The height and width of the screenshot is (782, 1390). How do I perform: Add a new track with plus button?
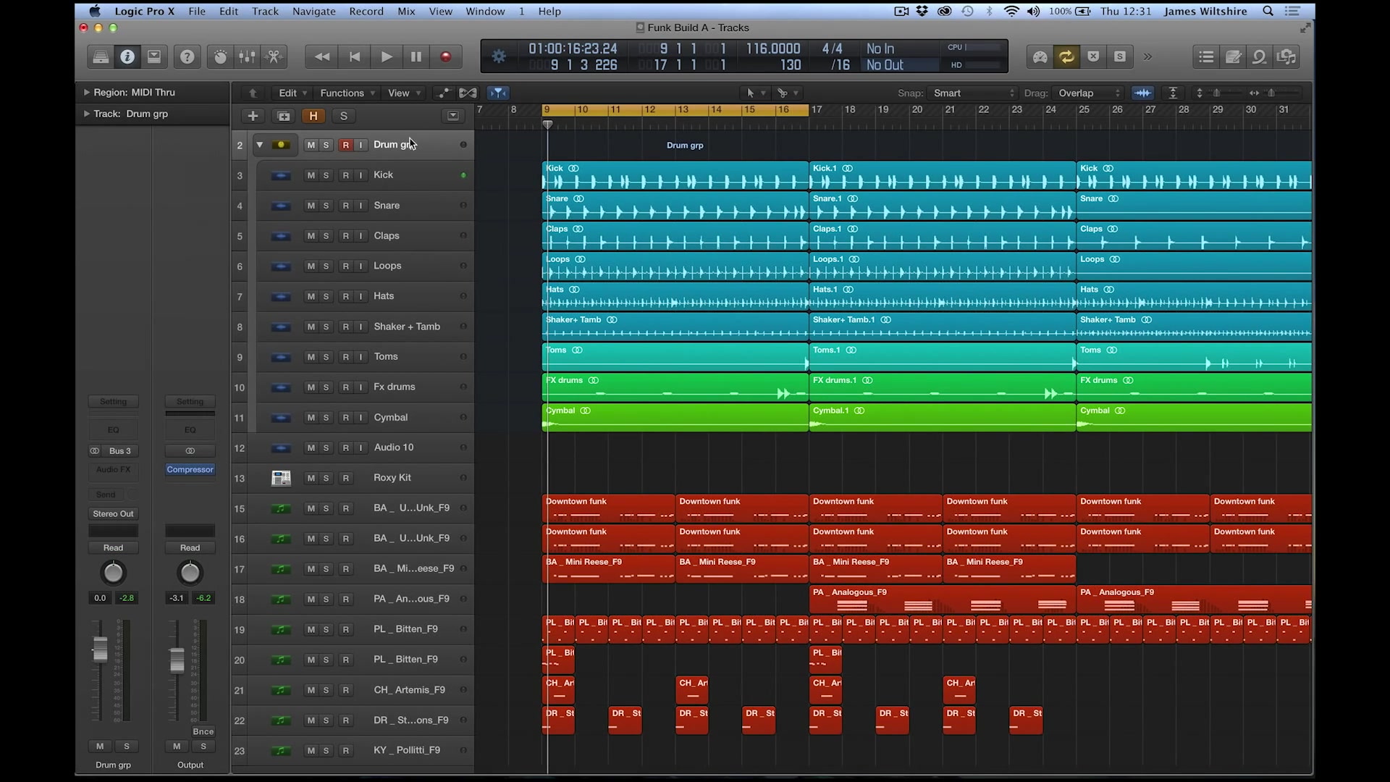(253, 116)
